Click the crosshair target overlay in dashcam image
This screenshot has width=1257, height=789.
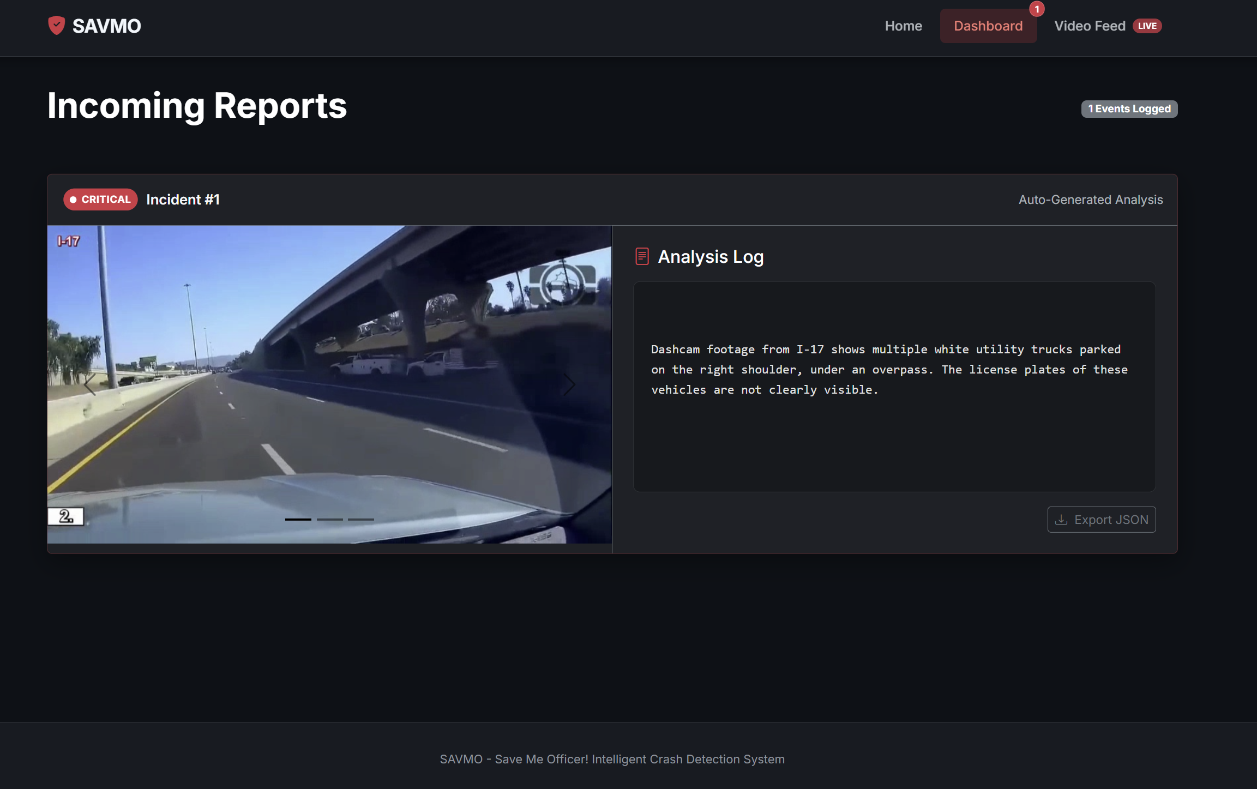point(562,285)
